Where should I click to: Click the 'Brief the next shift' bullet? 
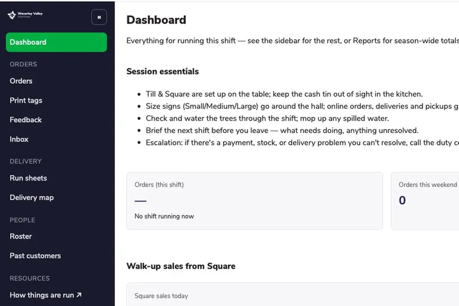(x=282, y=130)
